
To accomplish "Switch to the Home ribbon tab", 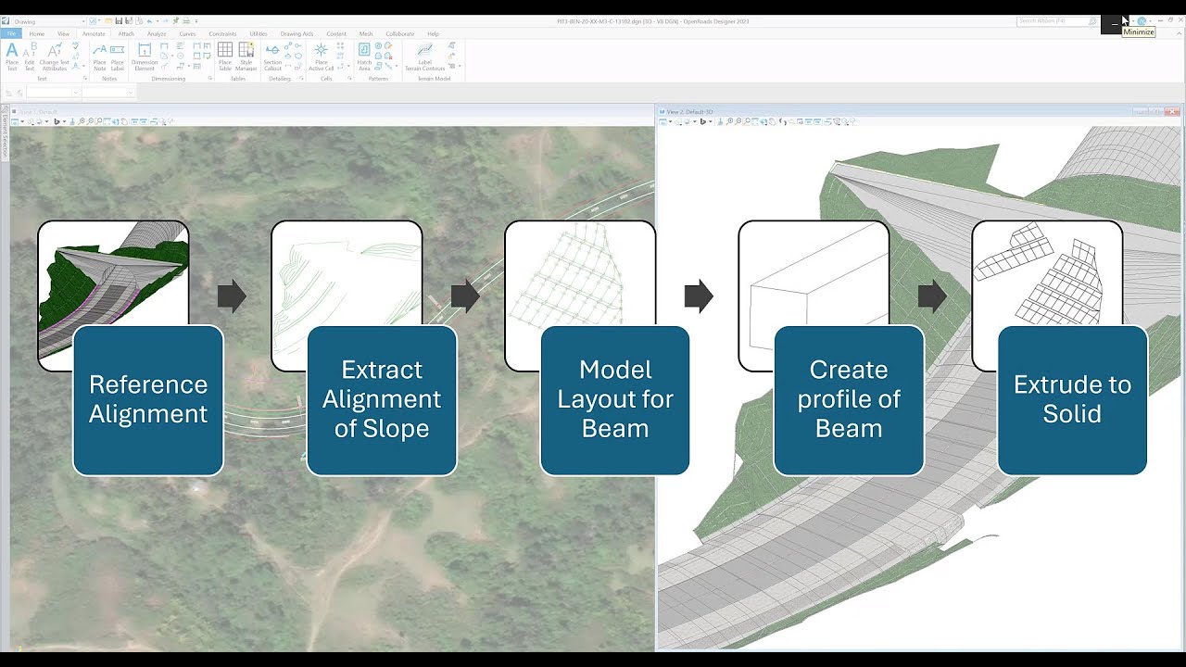I will coord(36,33).
